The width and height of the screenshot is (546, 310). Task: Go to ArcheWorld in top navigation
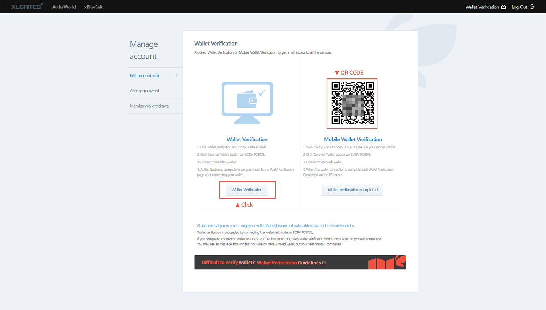(64, 7)
